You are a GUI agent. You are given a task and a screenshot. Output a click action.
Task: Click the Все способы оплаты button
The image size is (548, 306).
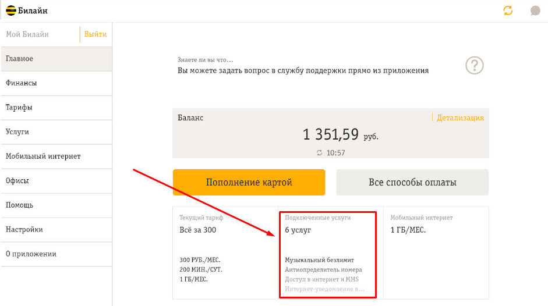point(412,183)
